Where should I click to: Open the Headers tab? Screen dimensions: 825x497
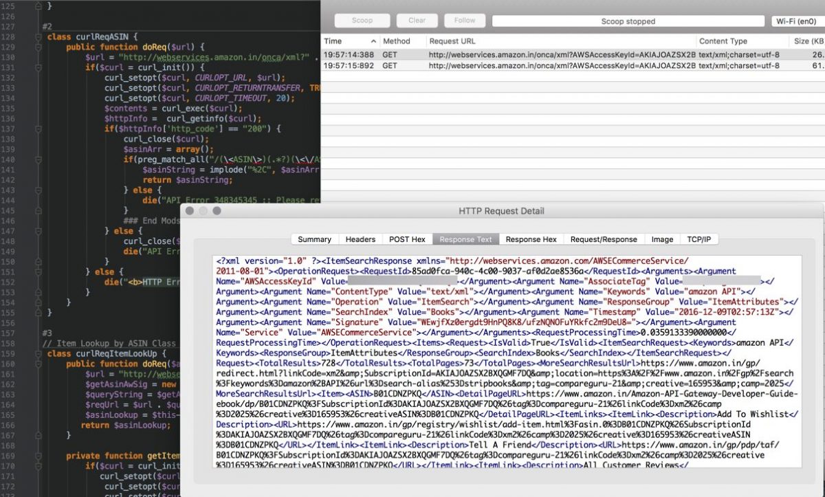point(360,239)
